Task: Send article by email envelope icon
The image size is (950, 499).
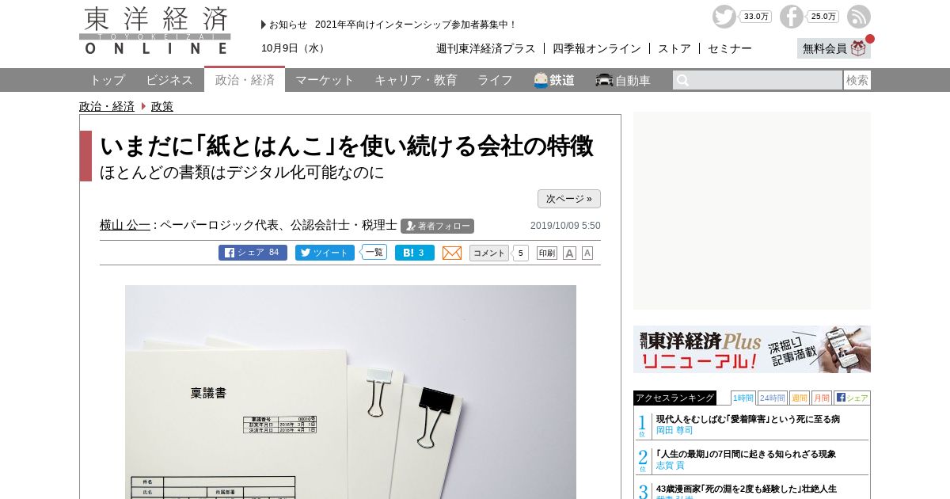Action: coord(452,253)
